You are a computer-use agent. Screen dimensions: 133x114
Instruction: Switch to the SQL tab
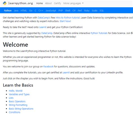(x=102, y=11)
